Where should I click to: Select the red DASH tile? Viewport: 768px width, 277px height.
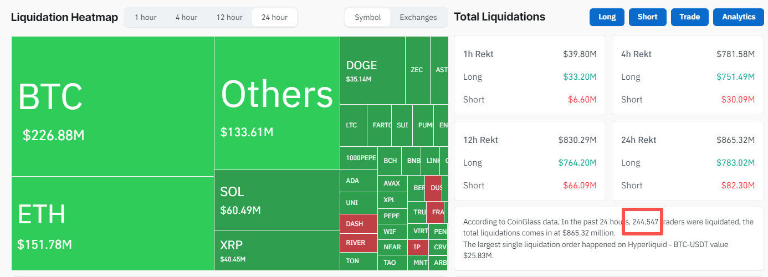358,224
